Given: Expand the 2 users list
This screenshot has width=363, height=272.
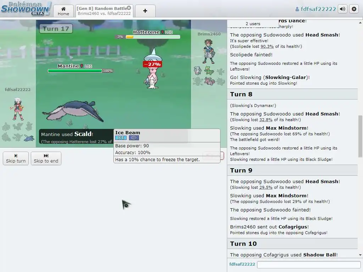Looking at the screenshot, I should (x=253, y=24).
